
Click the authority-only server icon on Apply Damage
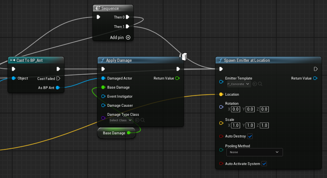tap(183, 56)
